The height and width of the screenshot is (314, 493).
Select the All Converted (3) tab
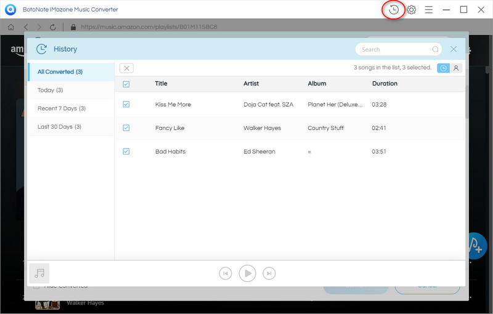tap(71, 72)
